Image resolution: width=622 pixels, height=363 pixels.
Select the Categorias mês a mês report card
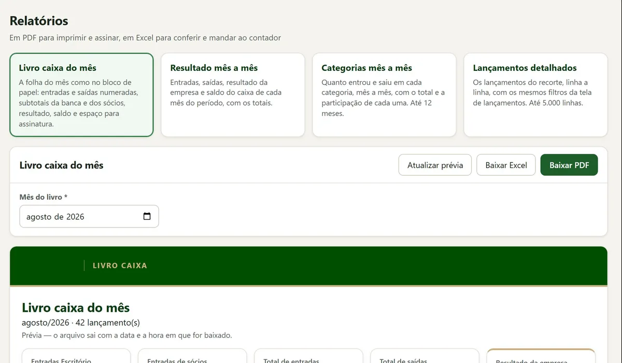(384, 95)
